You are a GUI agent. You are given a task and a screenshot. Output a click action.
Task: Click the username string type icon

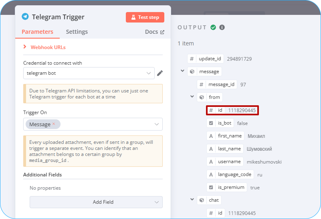coord(211,162)
